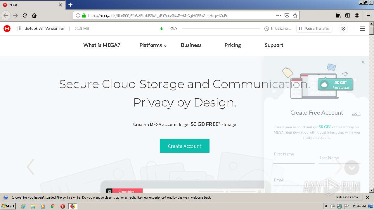Dismiss the Firefox refresh notification bar
374x210 pixels.
pyautogui.click(x=368, y=197)
